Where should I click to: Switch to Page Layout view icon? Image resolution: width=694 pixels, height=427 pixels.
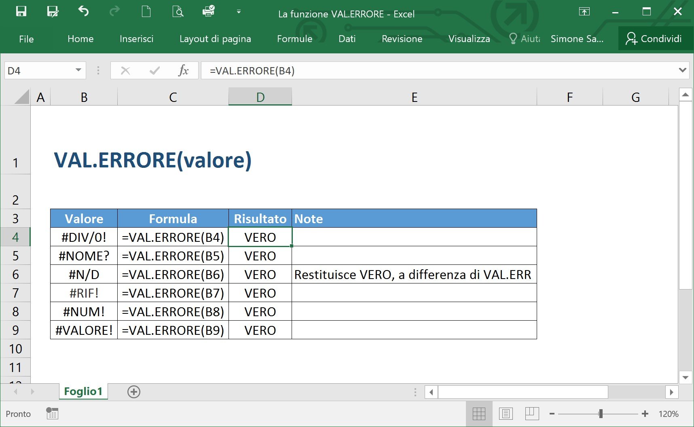[506, 414]
